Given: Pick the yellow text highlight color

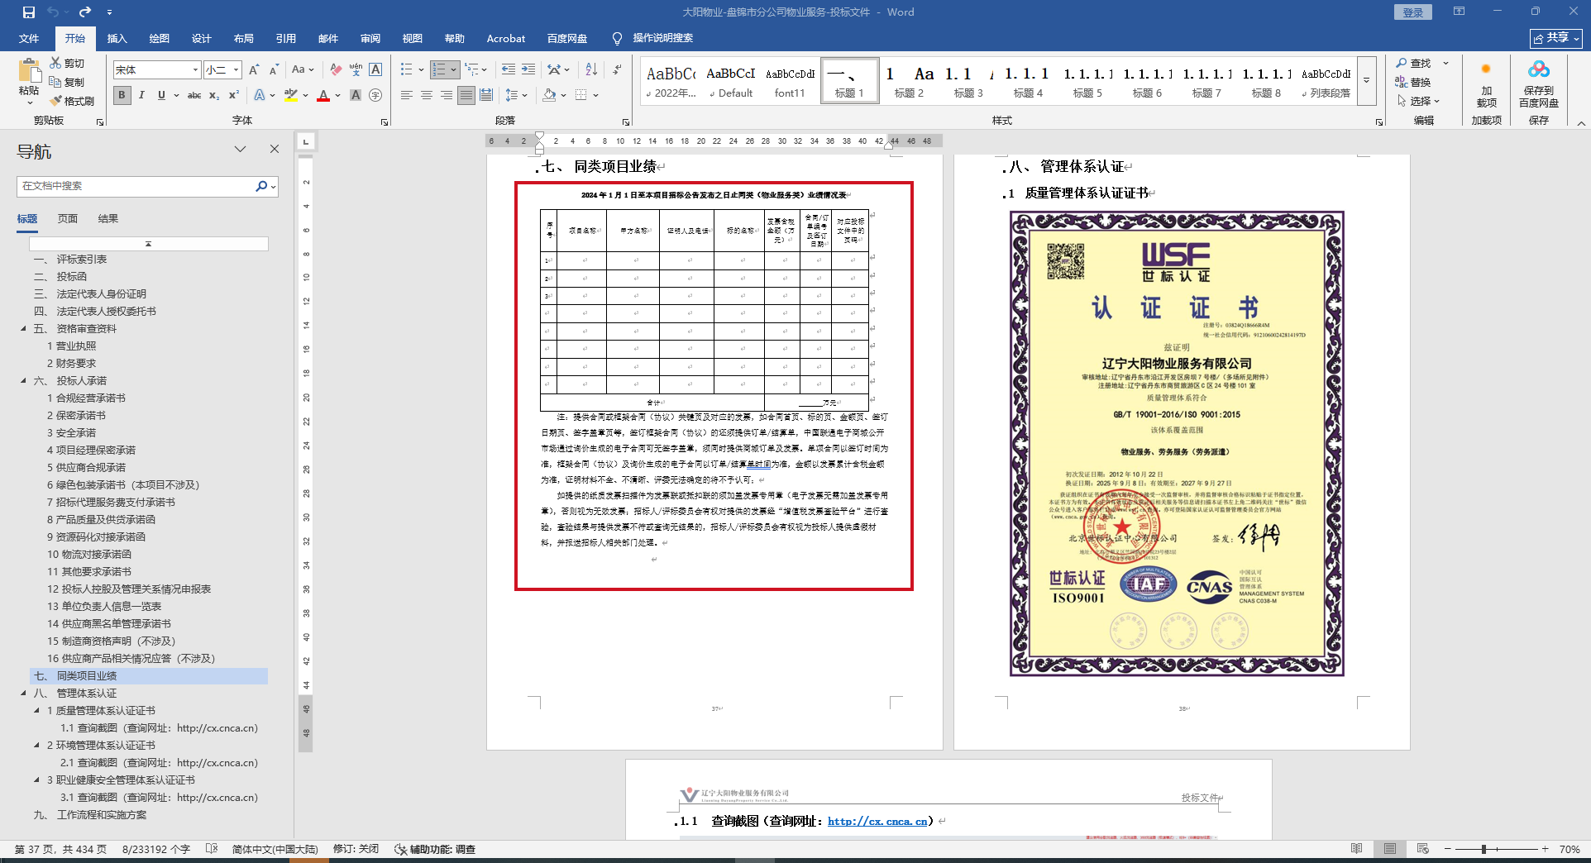Looking at the screenshot, I should click(290, 95).
